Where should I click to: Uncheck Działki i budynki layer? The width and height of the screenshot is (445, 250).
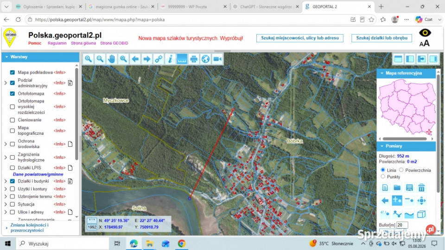tap(12, 181)
